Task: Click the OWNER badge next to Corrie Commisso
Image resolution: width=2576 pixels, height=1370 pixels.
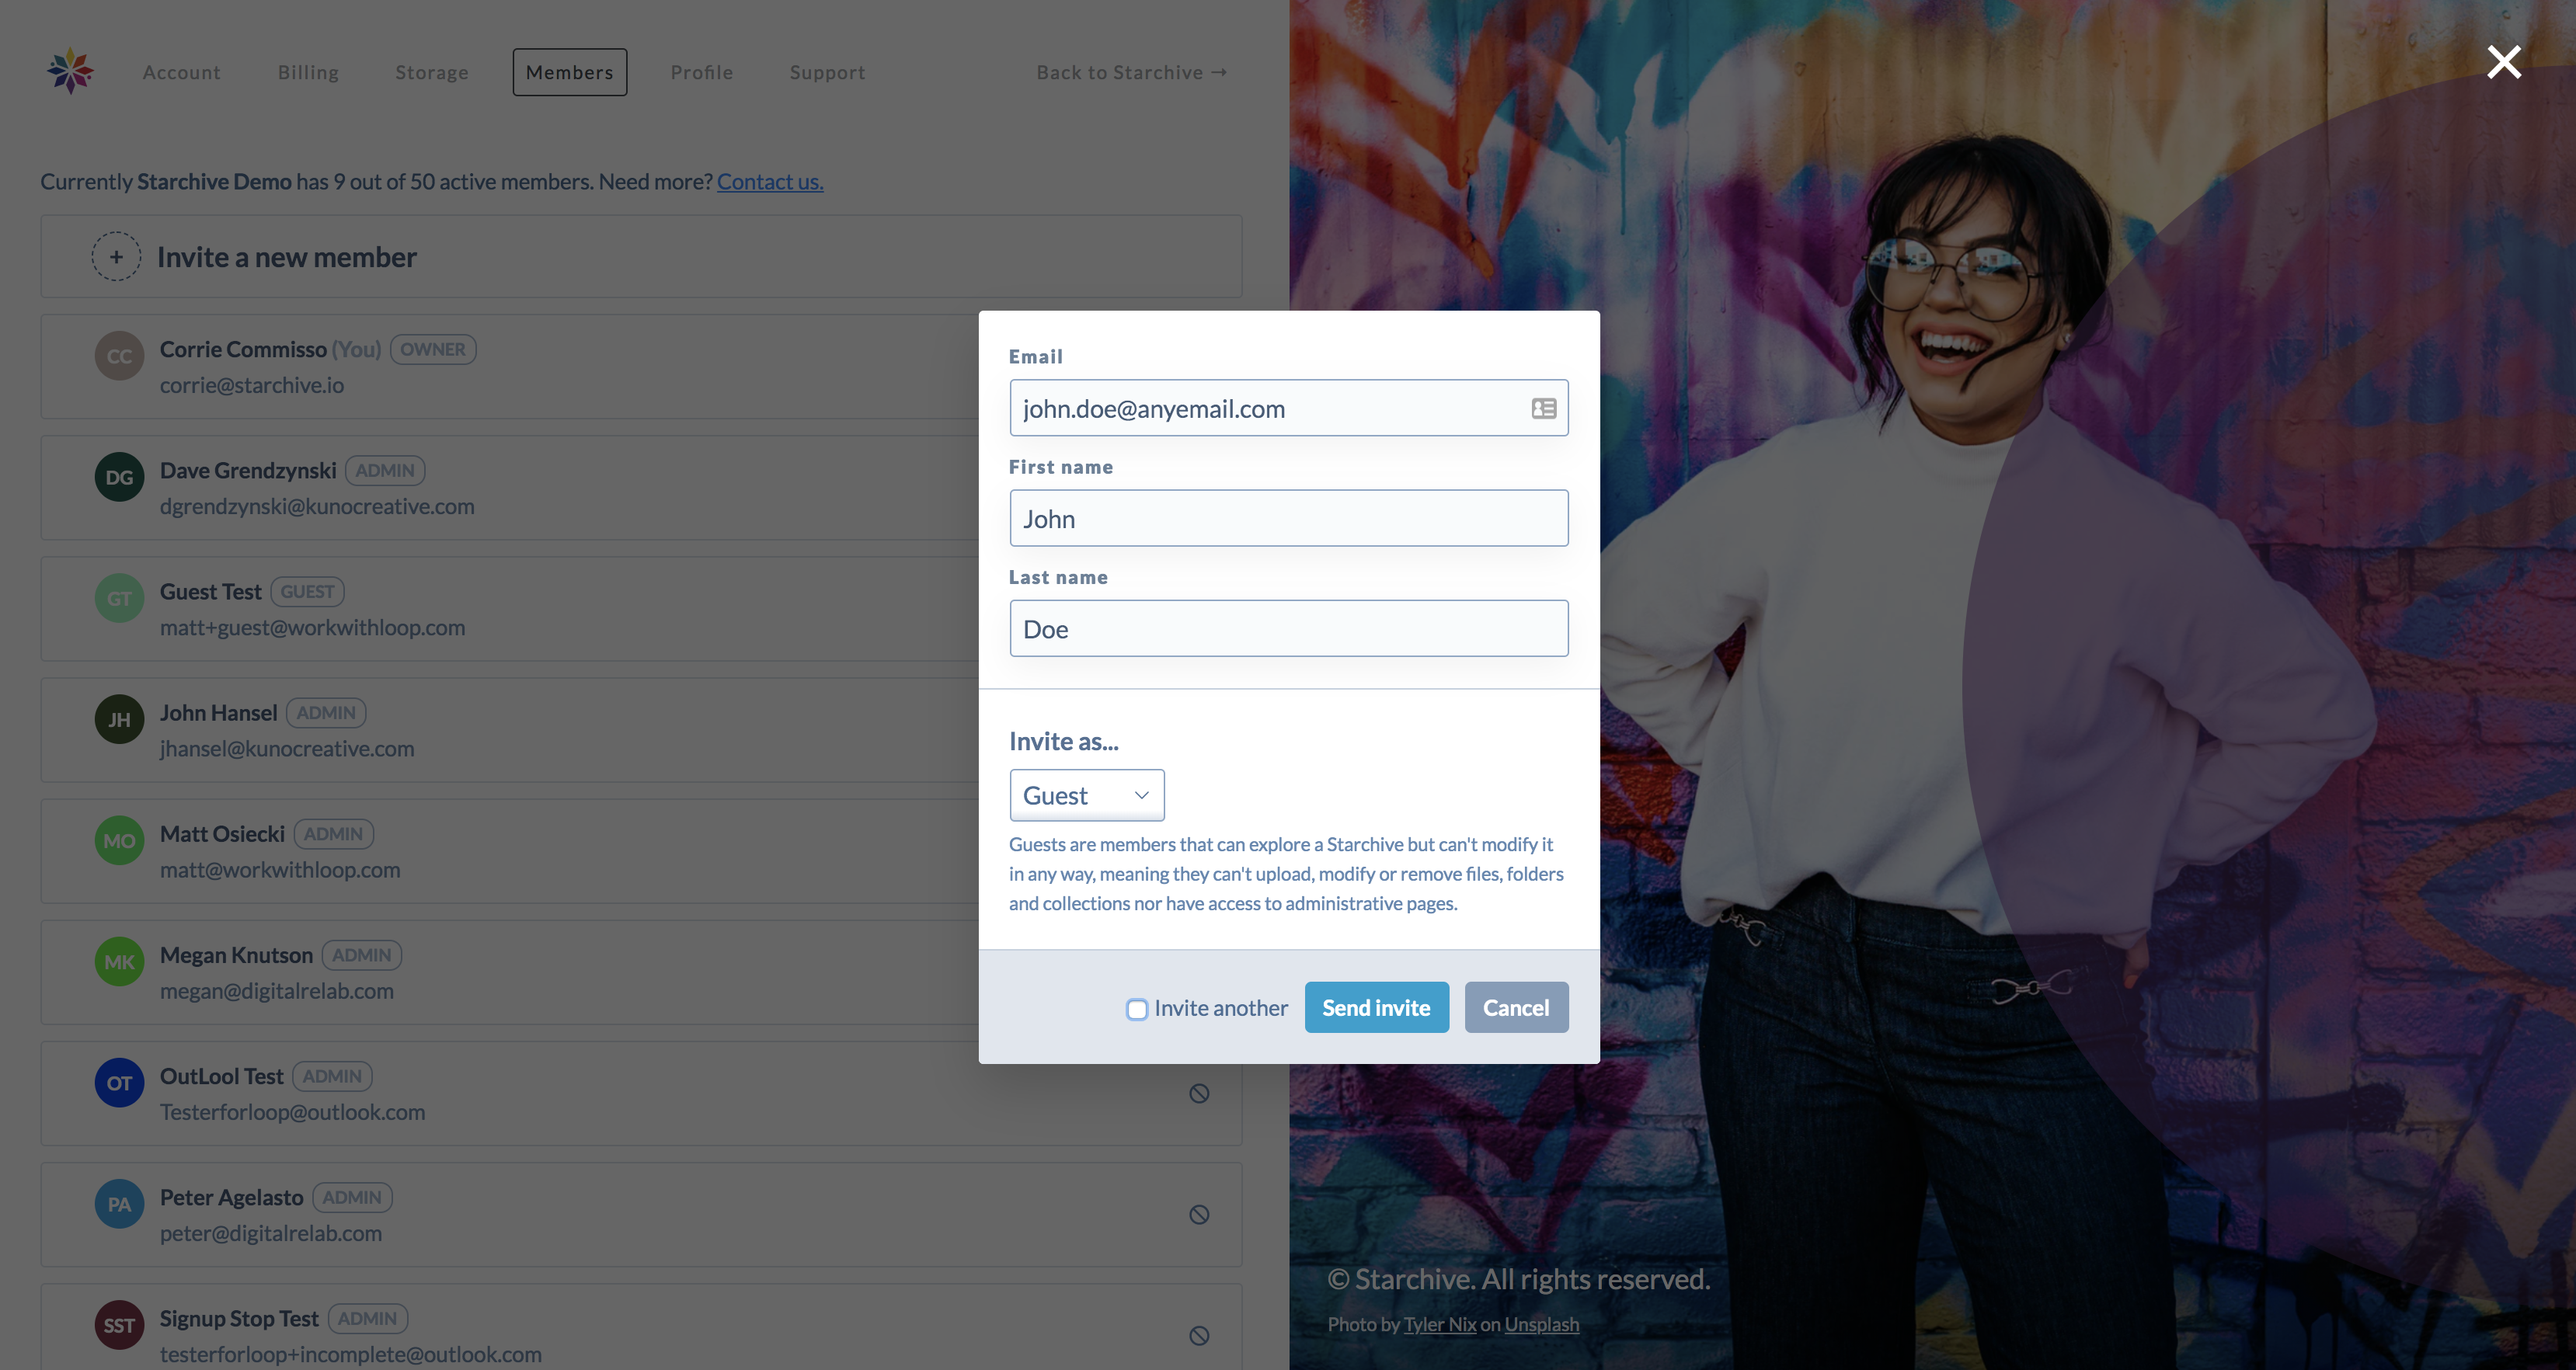Action: [x=433, y=349]
